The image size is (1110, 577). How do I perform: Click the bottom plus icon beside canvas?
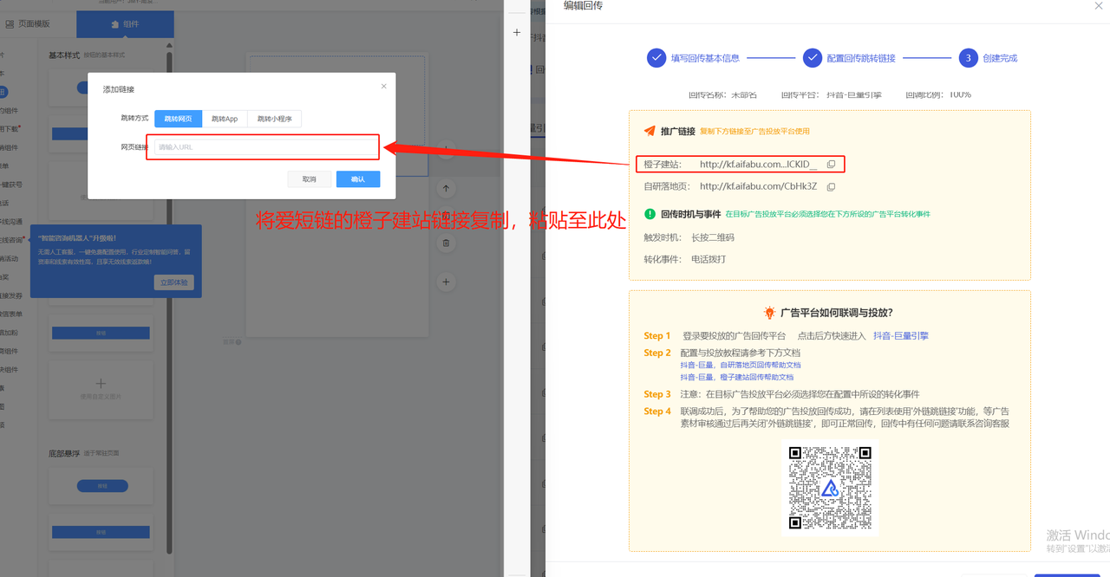coord(446,282)
